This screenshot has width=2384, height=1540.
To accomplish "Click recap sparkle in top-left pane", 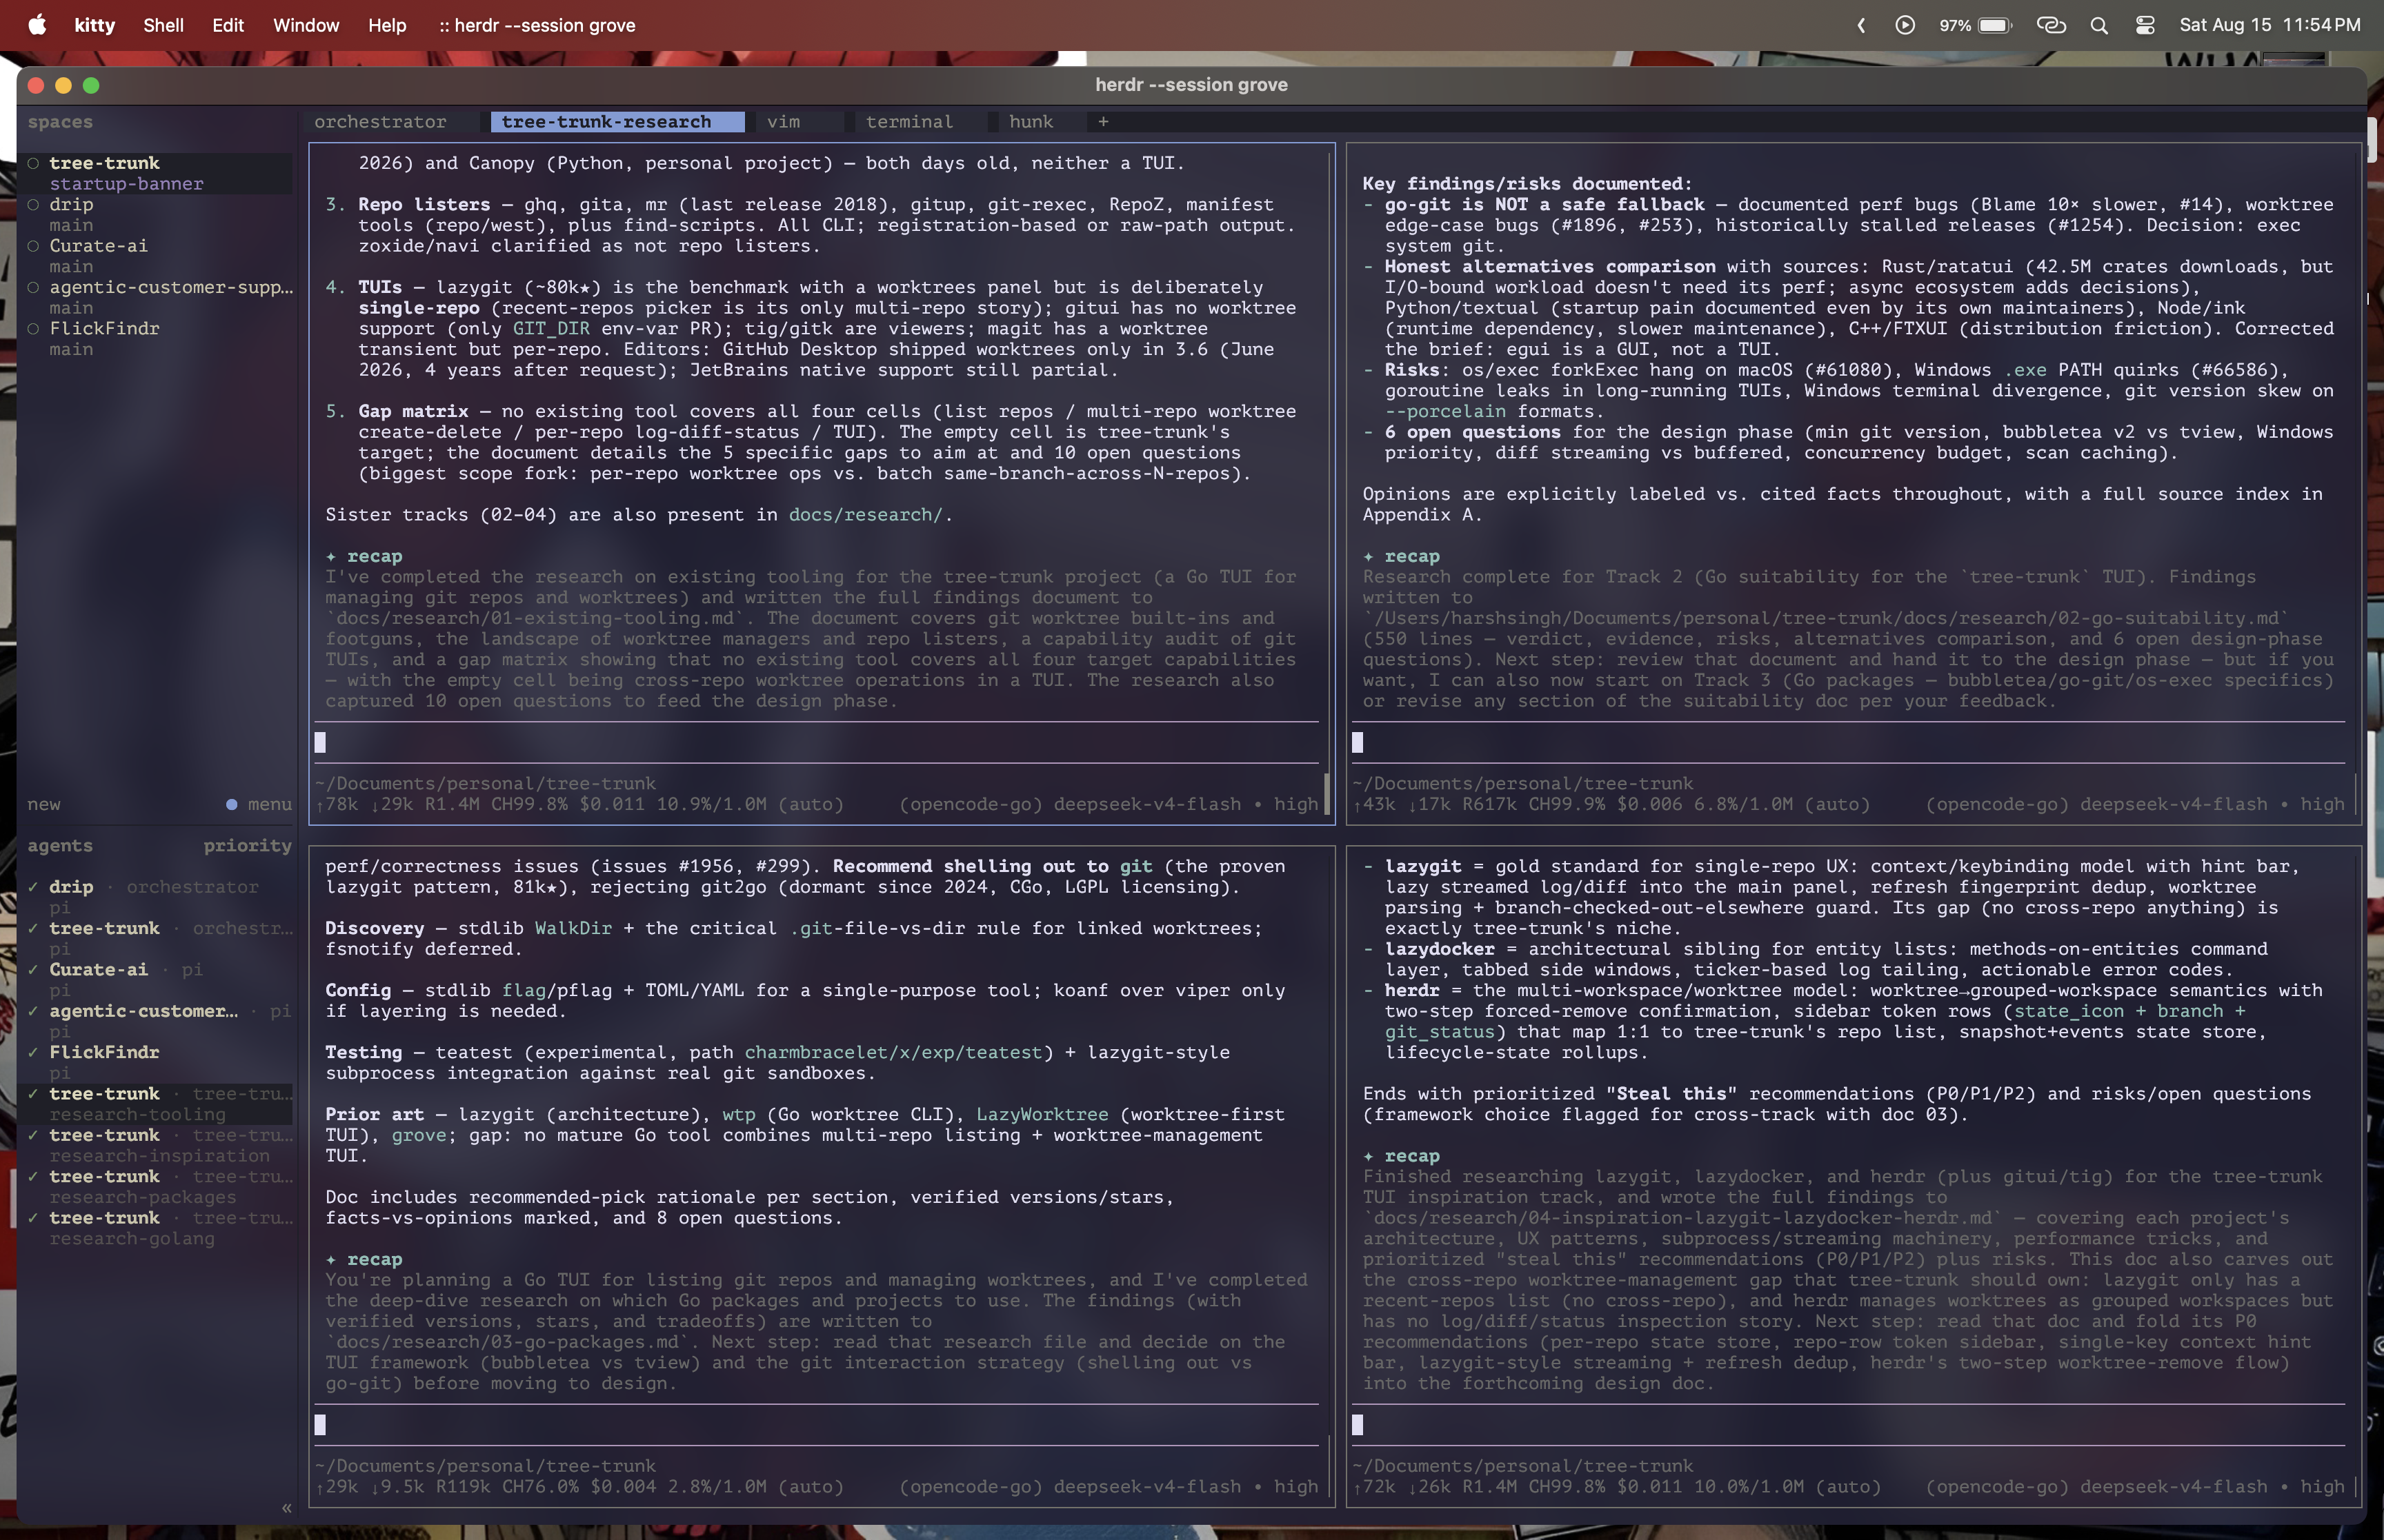I will 331,556.
